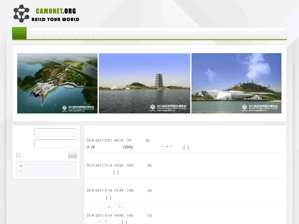Click author Dr.H on the 2011 5 21 post
This screenshot has height=224, width=299.
tap(90, 140)
